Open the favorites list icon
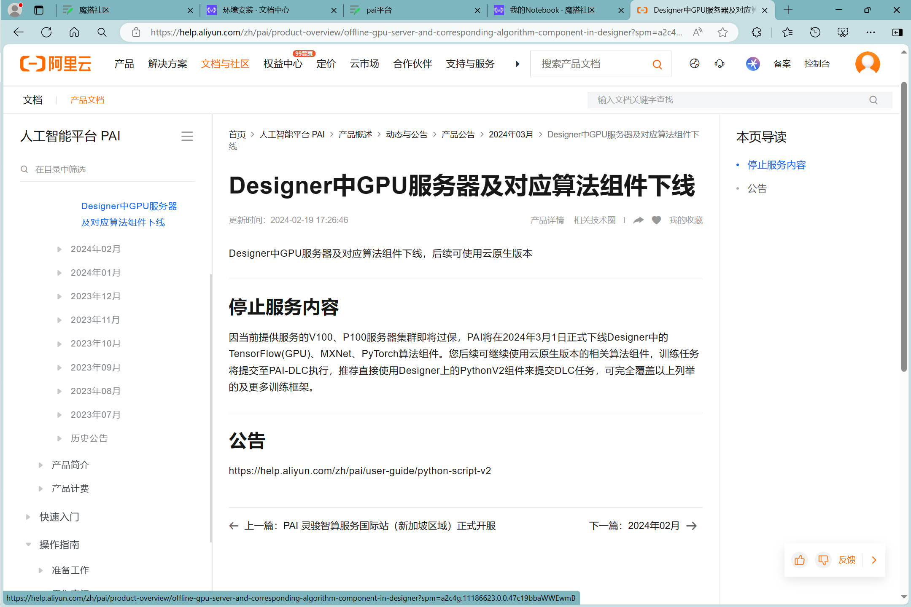The height and width of the screenshot is (607, 911). (787, 32)
